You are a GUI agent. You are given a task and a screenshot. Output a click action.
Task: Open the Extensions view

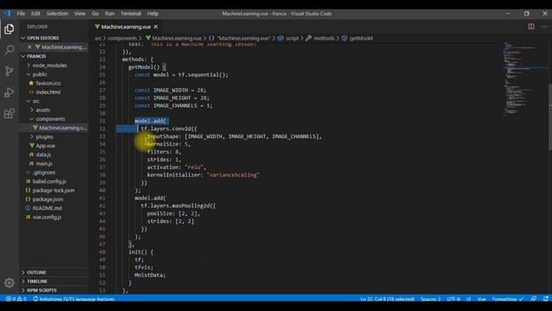(x=9, y=113)
